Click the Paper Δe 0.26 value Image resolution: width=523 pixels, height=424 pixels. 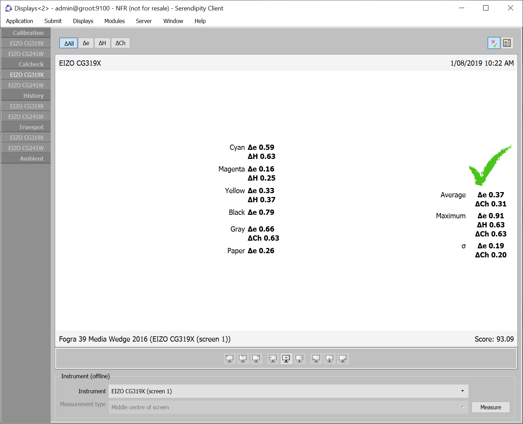coord(261,251)
